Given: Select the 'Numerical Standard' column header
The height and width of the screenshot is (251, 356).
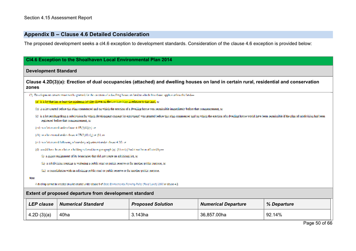Looking at the screenshot, I should 81,204.
